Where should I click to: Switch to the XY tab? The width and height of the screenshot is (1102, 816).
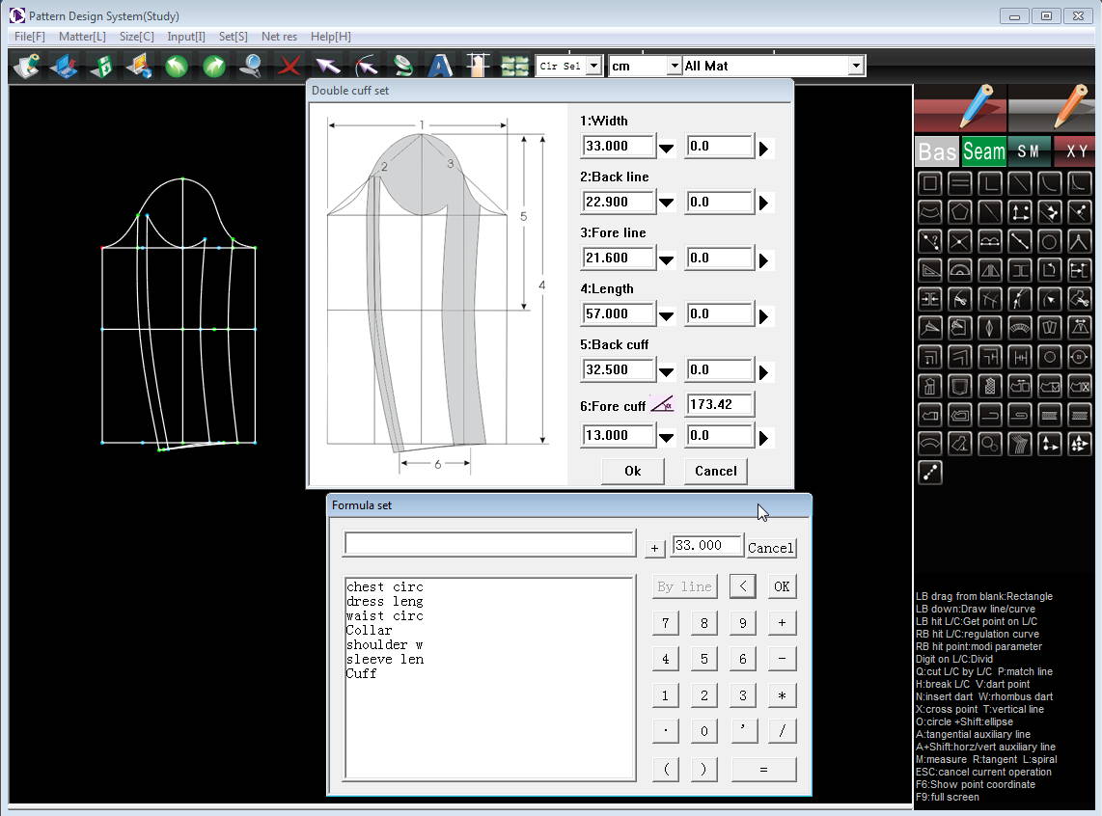tap(1076, 151)
